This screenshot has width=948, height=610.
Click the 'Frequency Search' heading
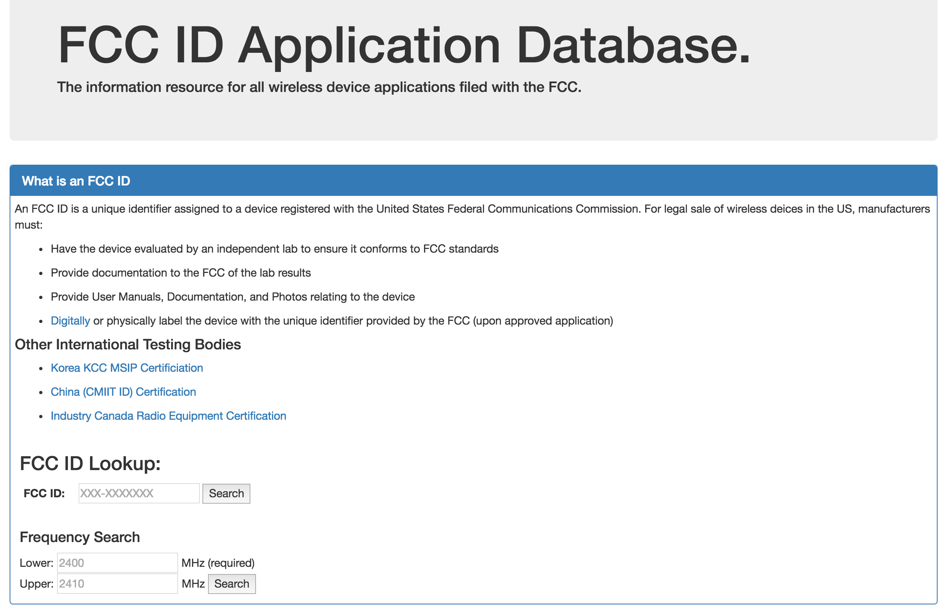click(x=80, y=537)
